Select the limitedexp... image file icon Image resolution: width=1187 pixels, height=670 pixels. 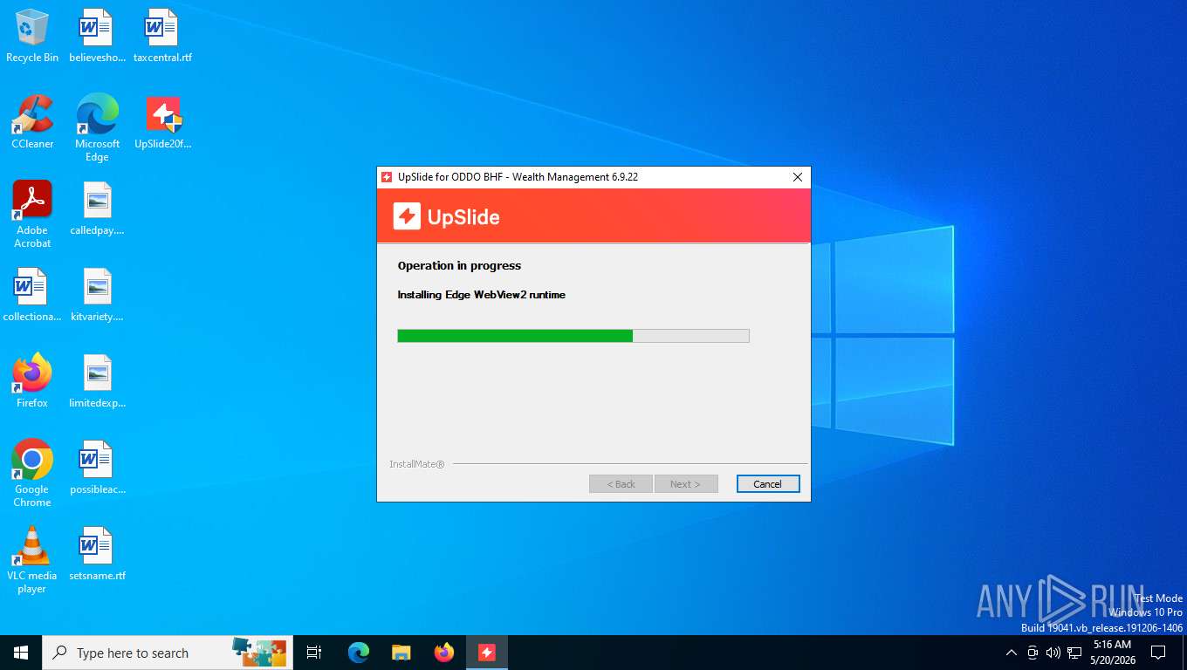97,381
